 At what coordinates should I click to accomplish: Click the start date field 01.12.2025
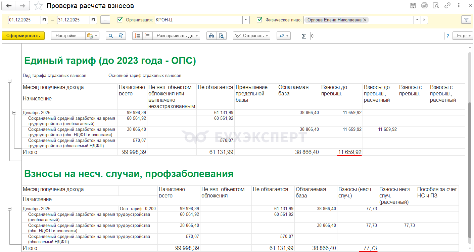point(25,20)
